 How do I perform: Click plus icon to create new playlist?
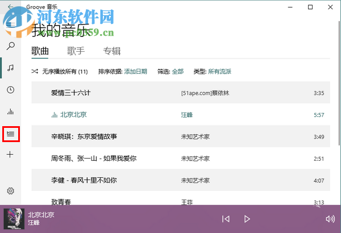[x=10, y=155]
